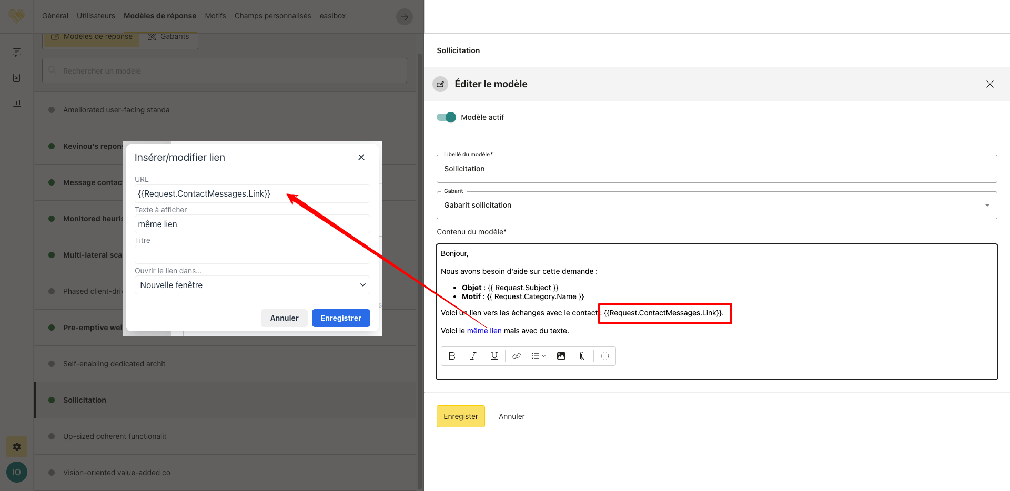The image size is (1010, 491).
Task: Click the insert link icon in toolbar
Action: [x=517, y=356]
